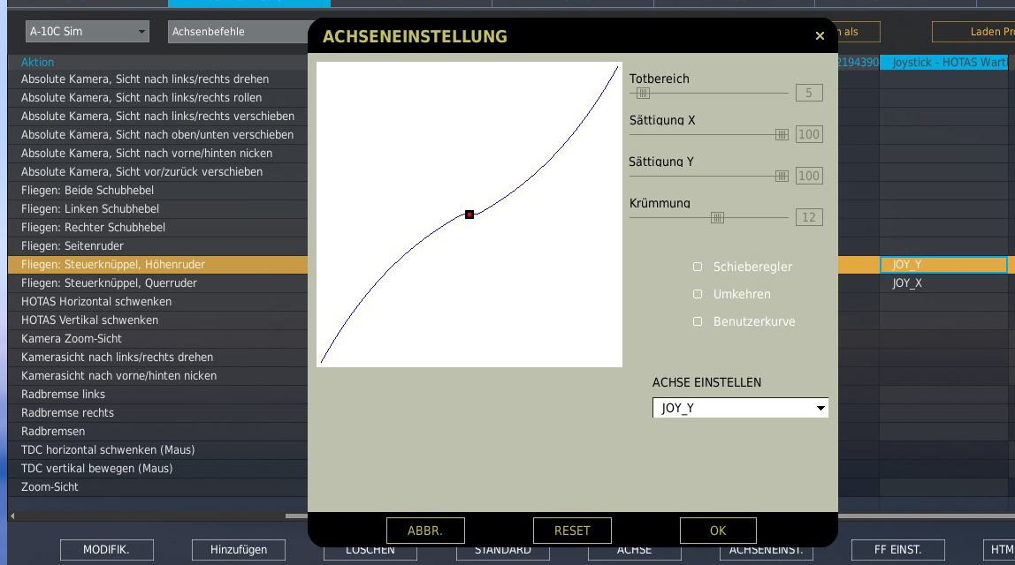
Task: Enable the Benutzerkurve checkbox
Action: click(x=698, y=321)
